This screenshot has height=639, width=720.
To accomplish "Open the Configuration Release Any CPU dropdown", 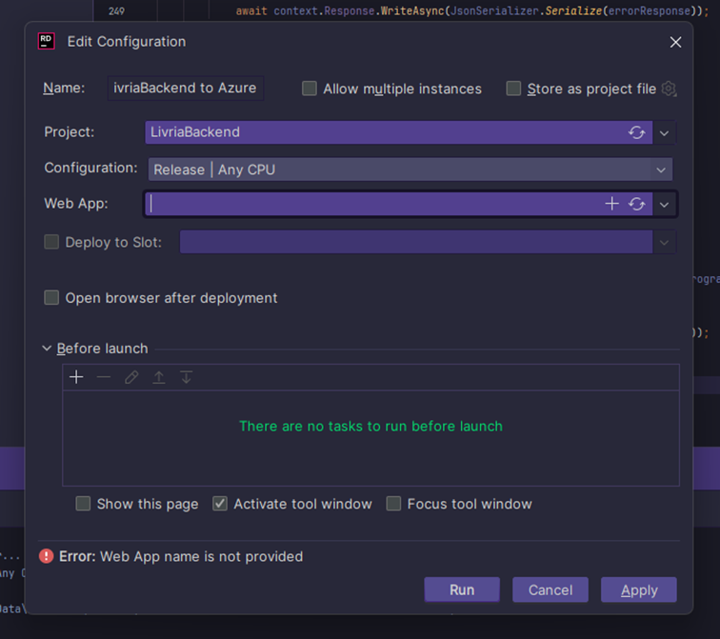I will coord(410,170).
